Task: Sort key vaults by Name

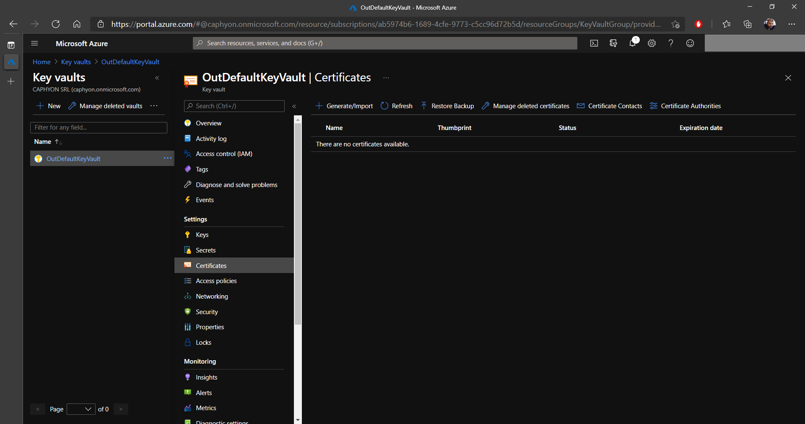Action: [x=48, y=142]
